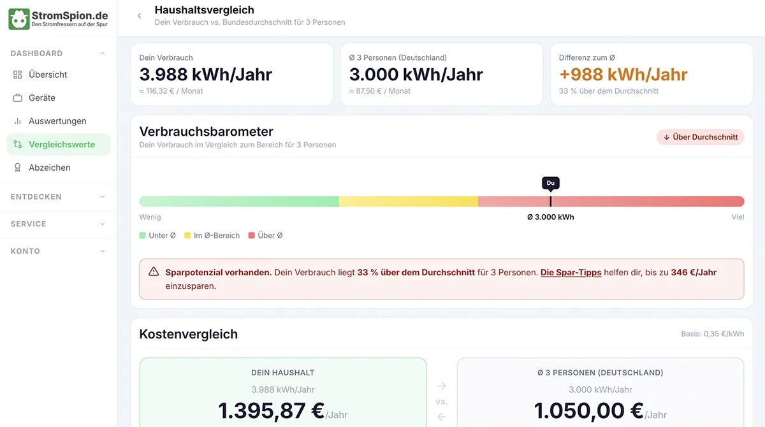This screenshot has height=427, width=765.
Task: Open the Die Spar-Tipps link
Action: (571, 272)
